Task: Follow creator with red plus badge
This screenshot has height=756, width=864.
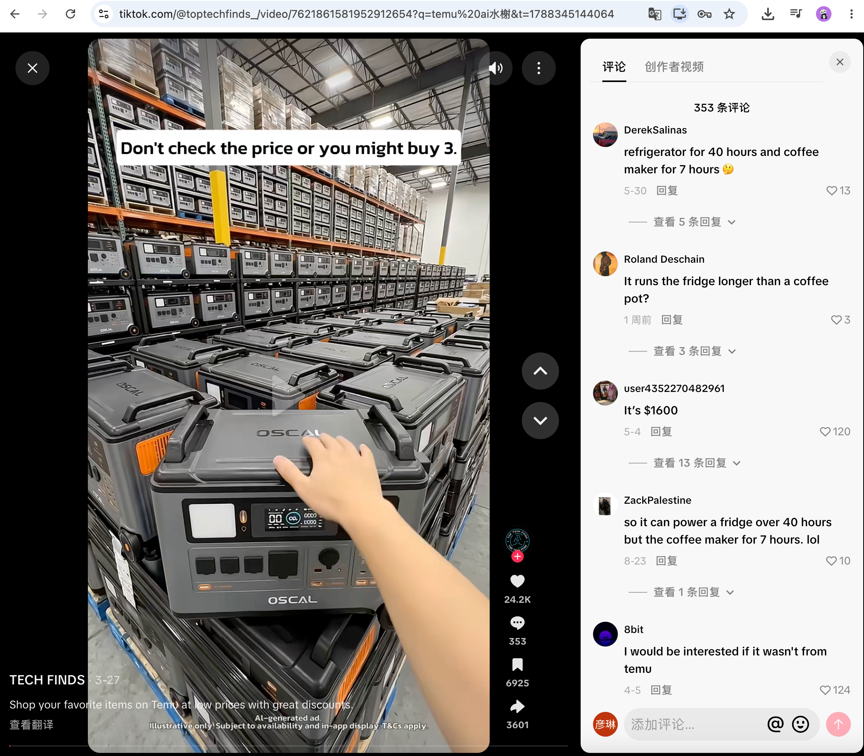Action: point(518,557)
